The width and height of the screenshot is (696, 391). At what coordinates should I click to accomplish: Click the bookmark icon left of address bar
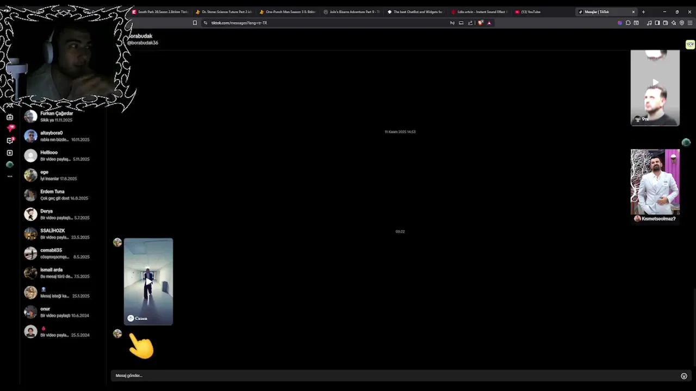(x=195, y=23)
